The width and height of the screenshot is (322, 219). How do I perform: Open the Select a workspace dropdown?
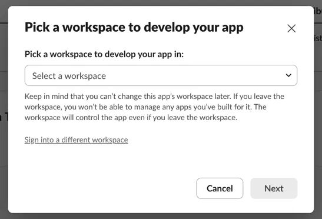[x=161, y=75]
